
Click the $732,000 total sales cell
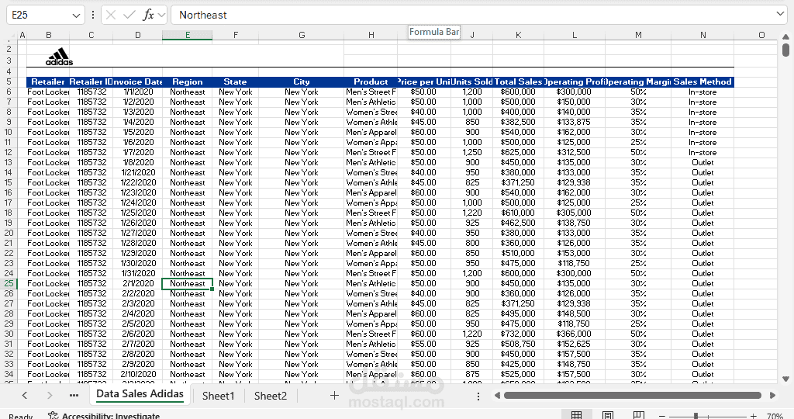click(x=518, y=334)
